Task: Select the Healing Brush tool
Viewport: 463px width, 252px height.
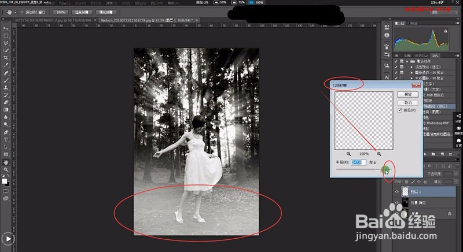Action: pyautogui.click(x=6, y=73)
